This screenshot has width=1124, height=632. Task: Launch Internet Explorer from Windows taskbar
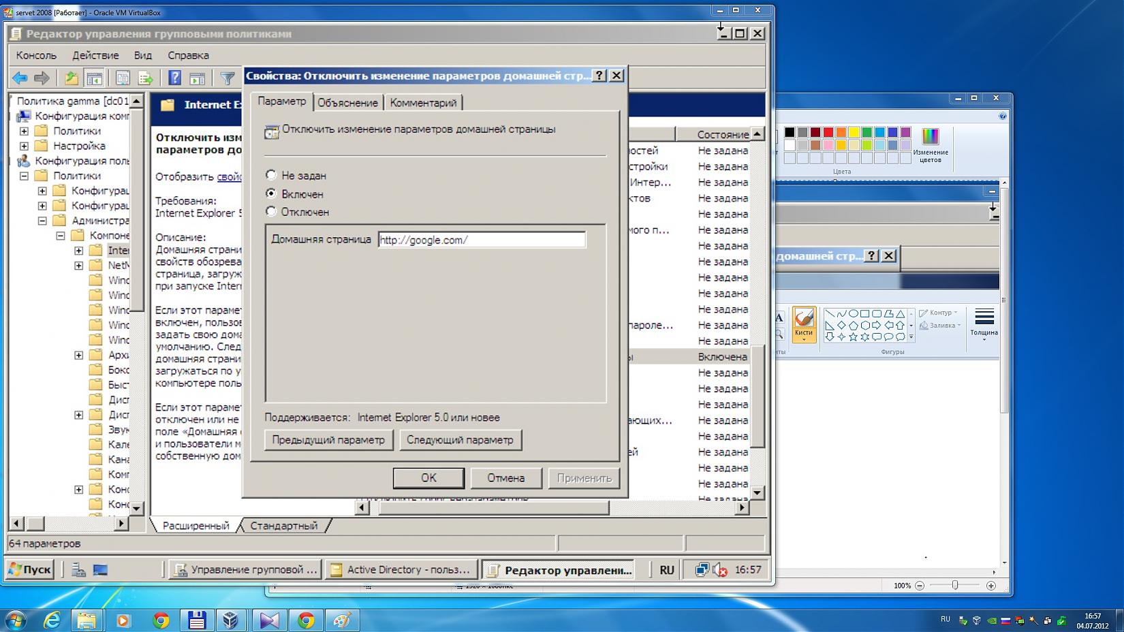click(x=52, y=620)
